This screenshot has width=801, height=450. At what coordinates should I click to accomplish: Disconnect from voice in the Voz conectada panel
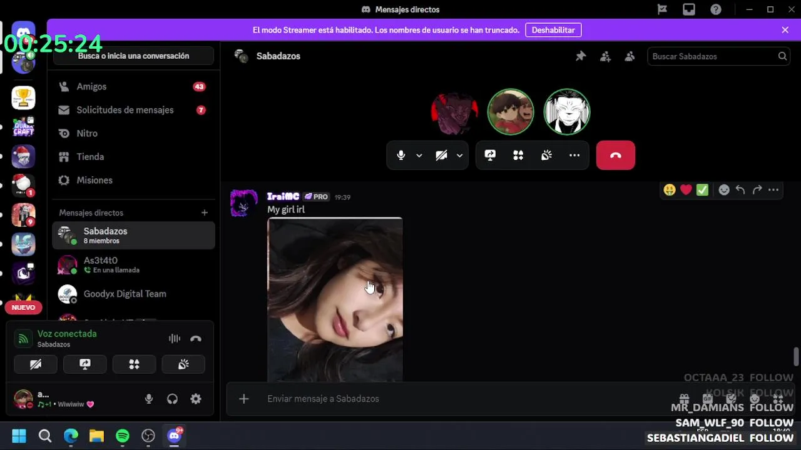196,339
